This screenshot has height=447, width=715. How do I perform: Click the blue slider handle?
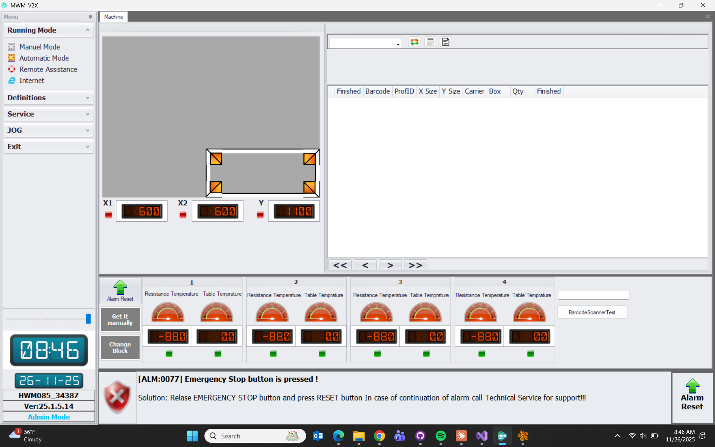88,318
